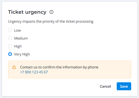
Task: Set urgency to High via radio circle
Action: pyautogui.click(x=10, y=46)
